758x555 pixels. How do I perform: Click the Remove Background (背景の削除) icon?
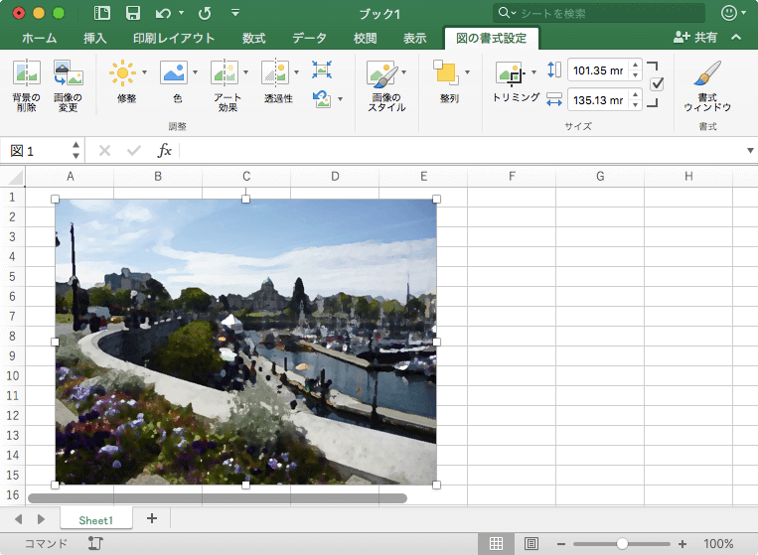tap(26, 74)
